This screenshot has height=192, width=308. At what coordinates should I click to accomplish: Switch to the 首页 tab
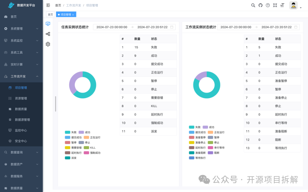coord(50,14)
